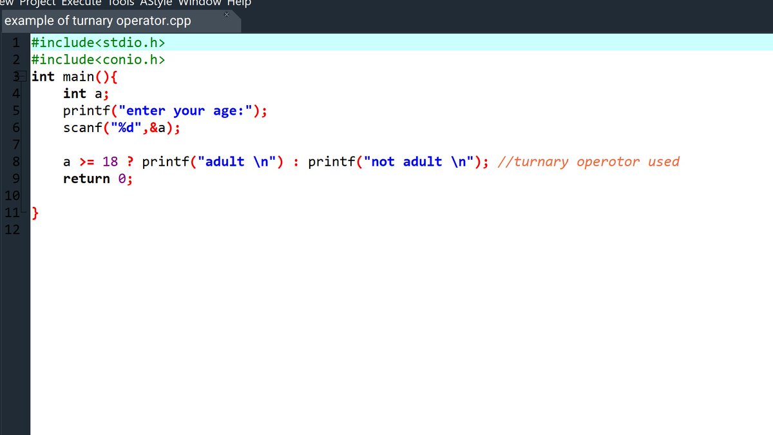Image resolution: width=773 pixels, height=435 pixels.
Task: Click the "enter your age:" string literal
Action: pyautogui.click(x=187, y=110)
